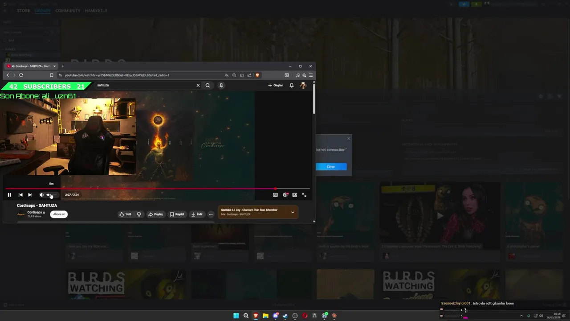The width and height of the screenshot is (570, 321).
Task: Click the YouTube search magnifier button
Action: click(x=208, y=85)
